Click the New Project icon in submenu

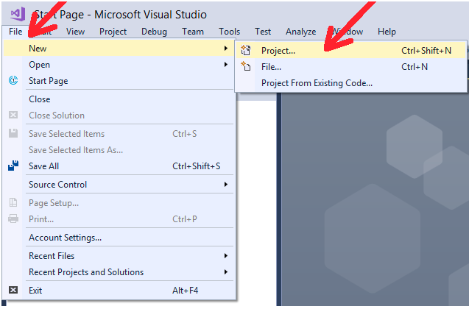[246, 50]
